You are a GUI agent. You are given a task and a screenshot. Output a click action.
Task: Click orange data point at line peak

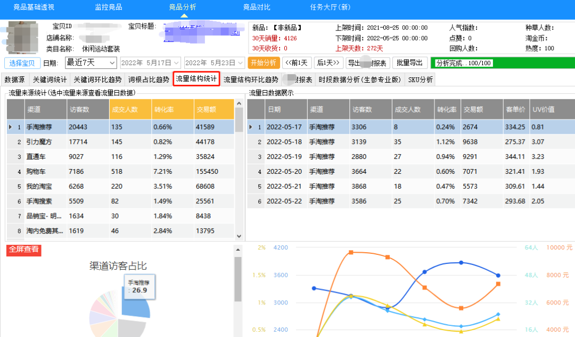(350, 252)
